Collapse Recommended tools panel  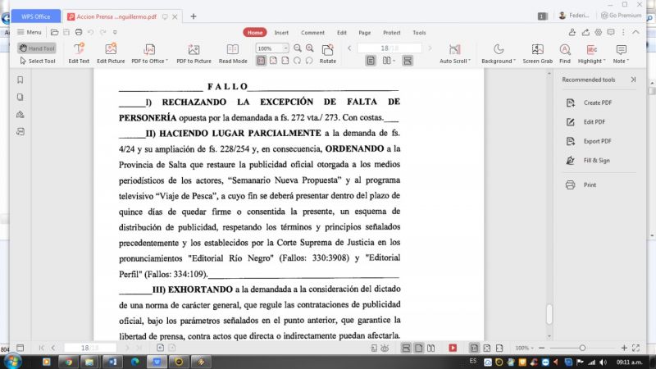(633, 80)
